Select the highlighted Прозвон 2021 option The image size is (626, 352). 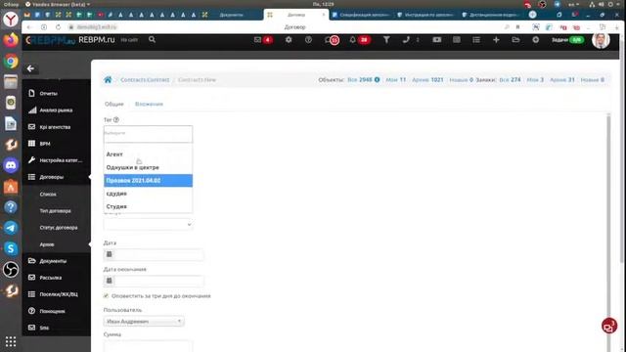point(148,180)
